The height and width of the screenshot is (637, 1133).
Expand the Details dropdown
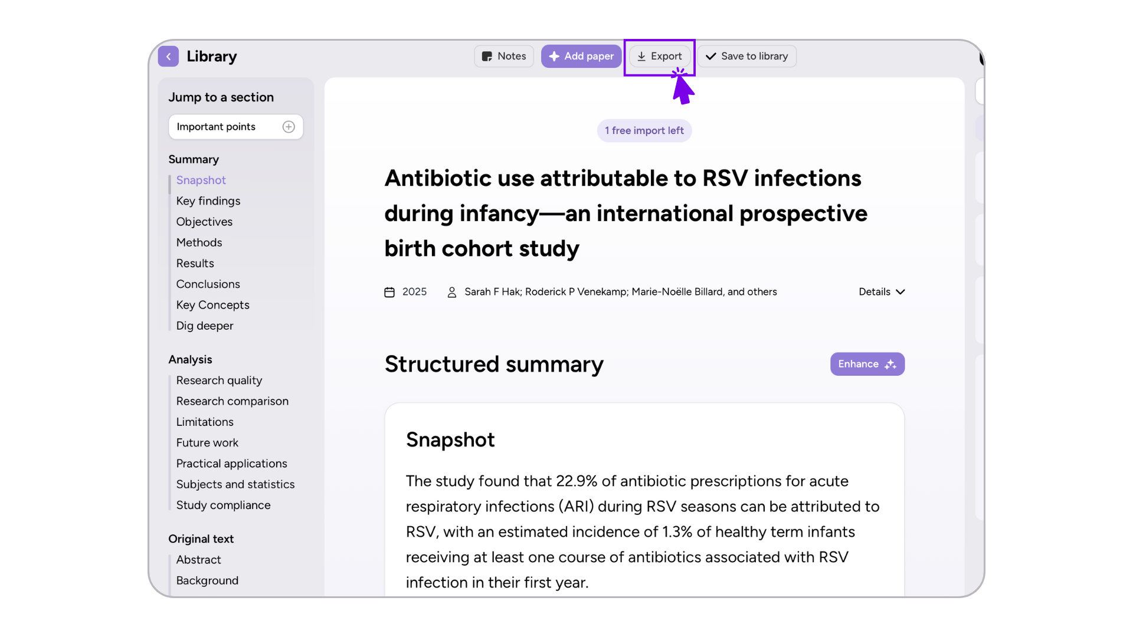[882, 292]
